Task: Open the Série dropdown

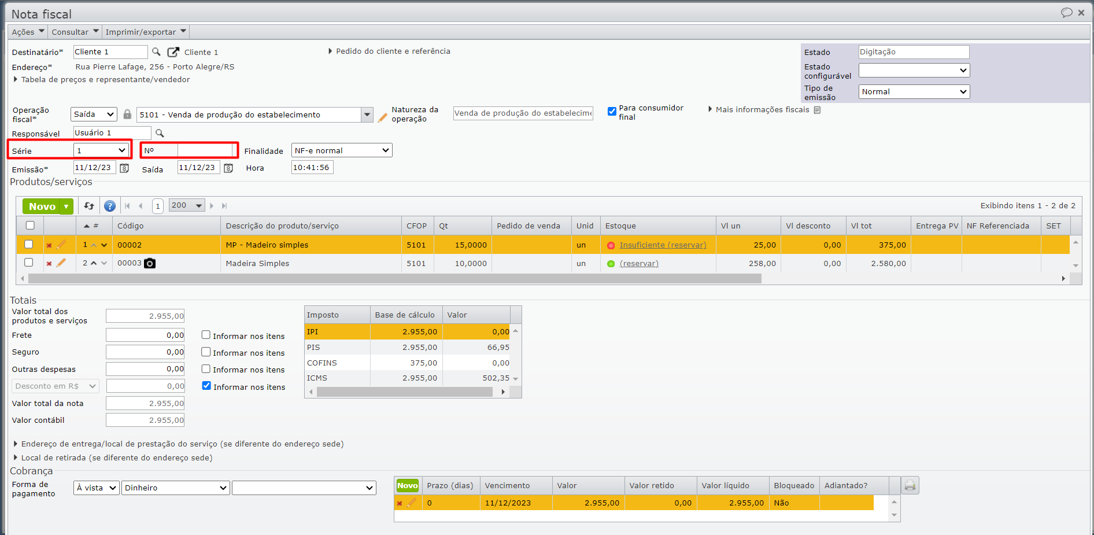Action: click(101, 150)
